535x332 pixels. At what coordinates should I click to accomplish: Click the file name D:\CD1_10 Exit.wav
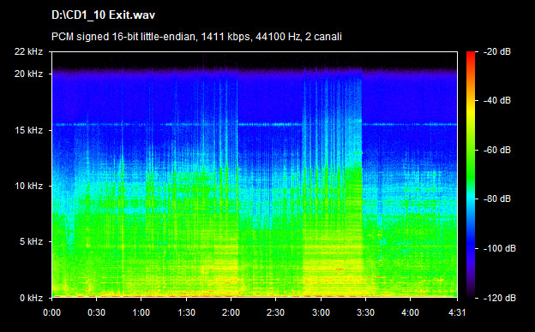(x=103, y=15)
